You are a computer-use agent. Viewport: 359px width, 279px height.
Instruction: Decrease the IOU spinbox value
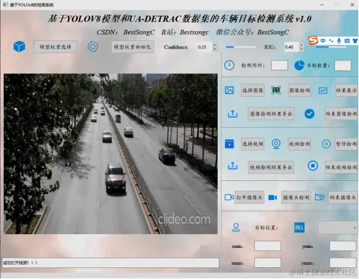[301, 49]
